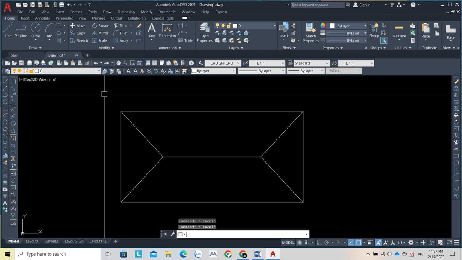Open the Express menu

221,12
